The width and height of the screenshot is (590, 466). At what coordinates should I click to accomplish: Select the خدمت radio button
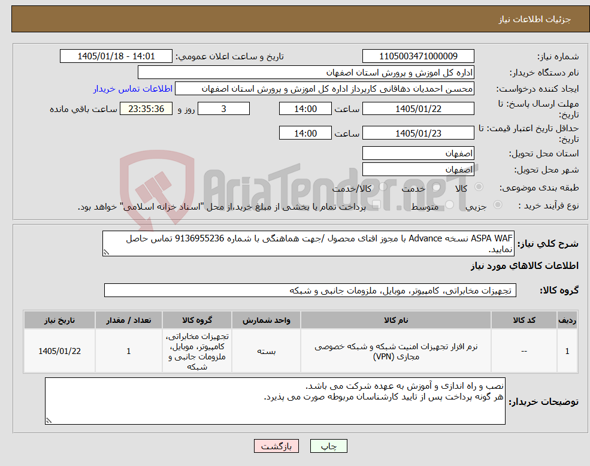click(x=437, y=187)
